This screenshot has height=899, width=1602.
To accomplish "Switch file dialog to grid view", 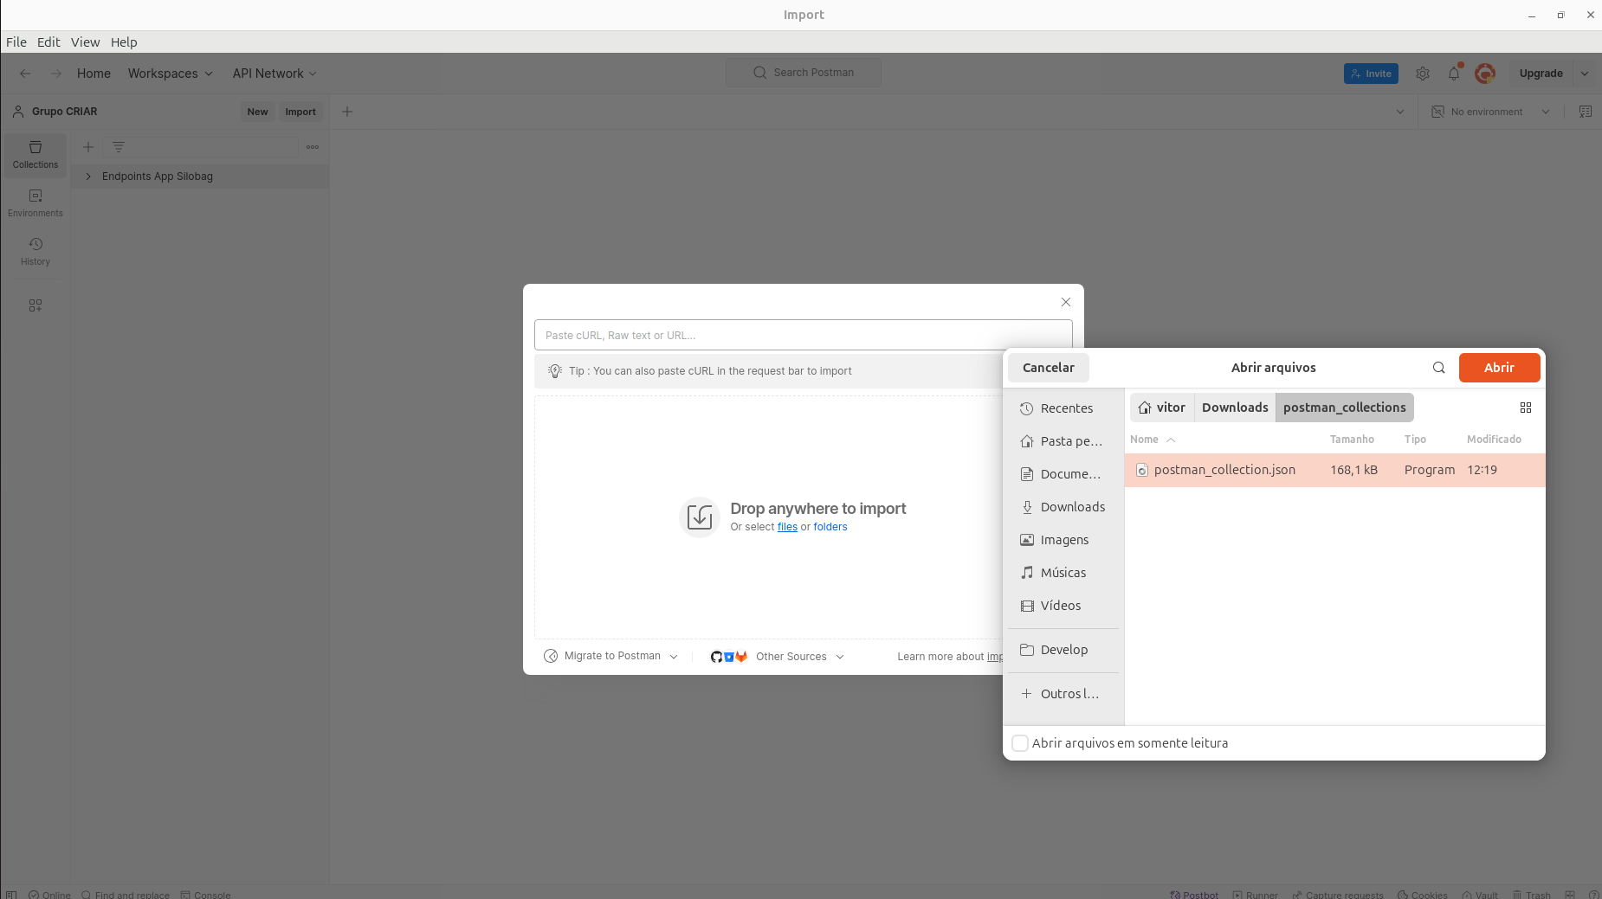I will [x=1525, y=408].
